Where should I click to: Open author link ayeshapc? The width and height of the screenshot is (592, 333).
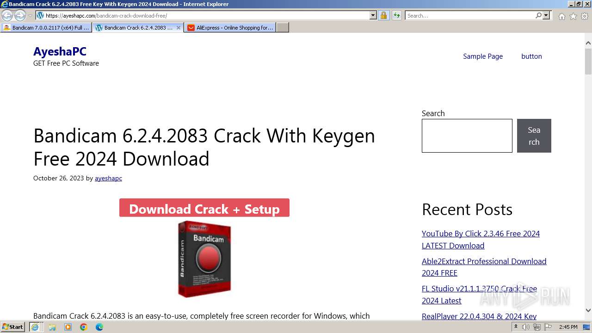pos(108,178)
